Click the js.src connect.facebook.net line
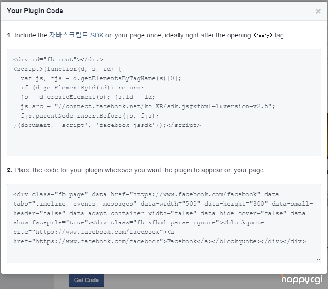The height and width of the screenshot is (289, 328). [148, 106]
